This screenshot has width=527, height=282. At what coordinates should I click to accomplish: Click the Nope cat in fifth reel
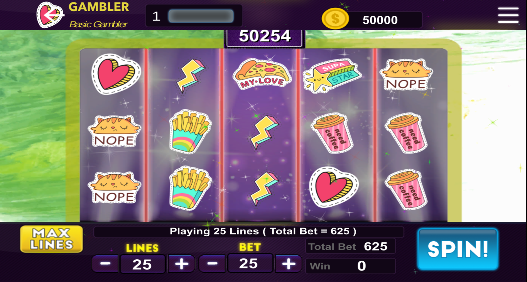(406, 75)
